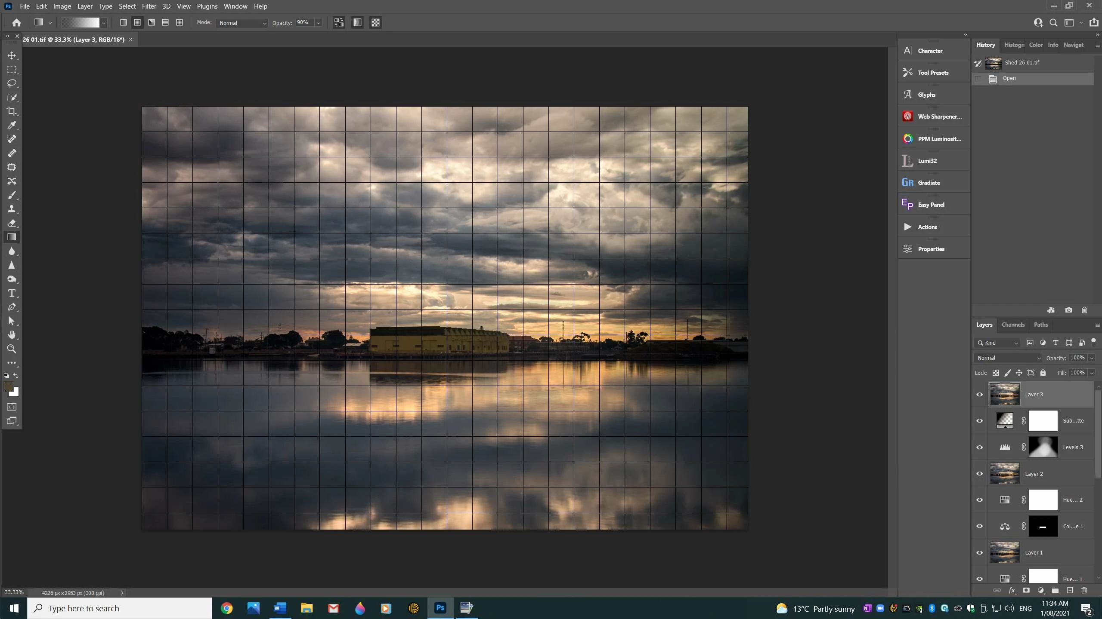Create a new layer with plus icon

1070,591
